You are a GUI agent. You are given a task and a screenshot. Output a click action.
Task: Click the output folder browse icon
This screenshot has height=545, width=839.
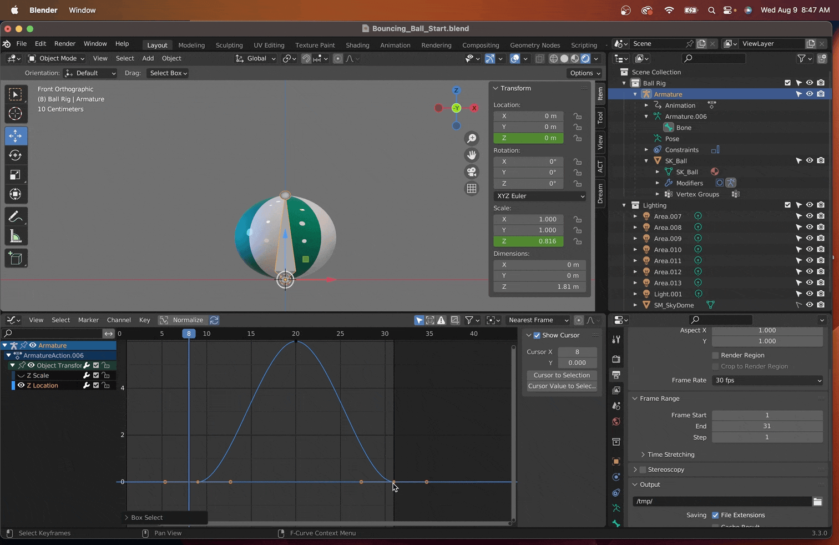[x=817, y=501]
